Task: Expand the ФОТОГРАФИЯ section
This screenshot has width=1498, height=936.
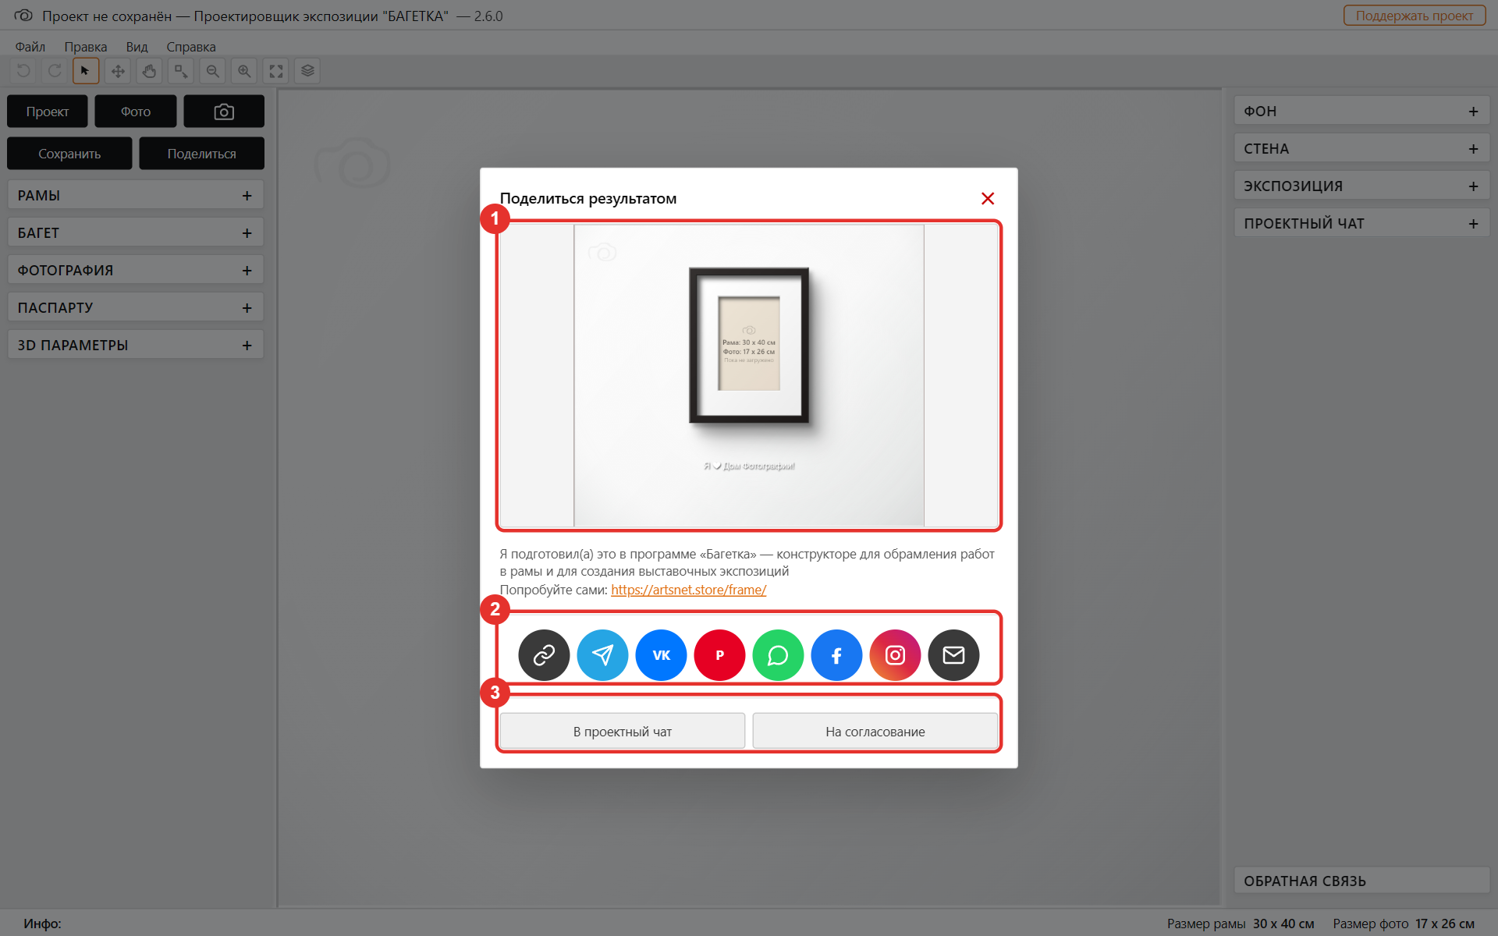Action: tap(136, 270)
